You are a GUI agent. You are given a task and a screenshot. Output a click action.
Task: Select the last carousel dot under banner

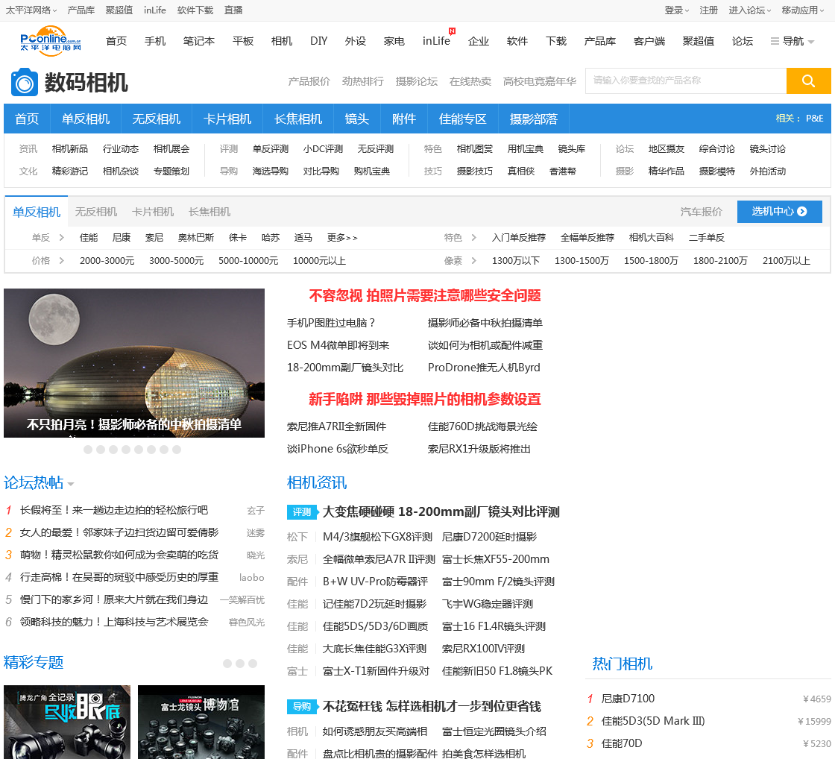coord(177,450)
